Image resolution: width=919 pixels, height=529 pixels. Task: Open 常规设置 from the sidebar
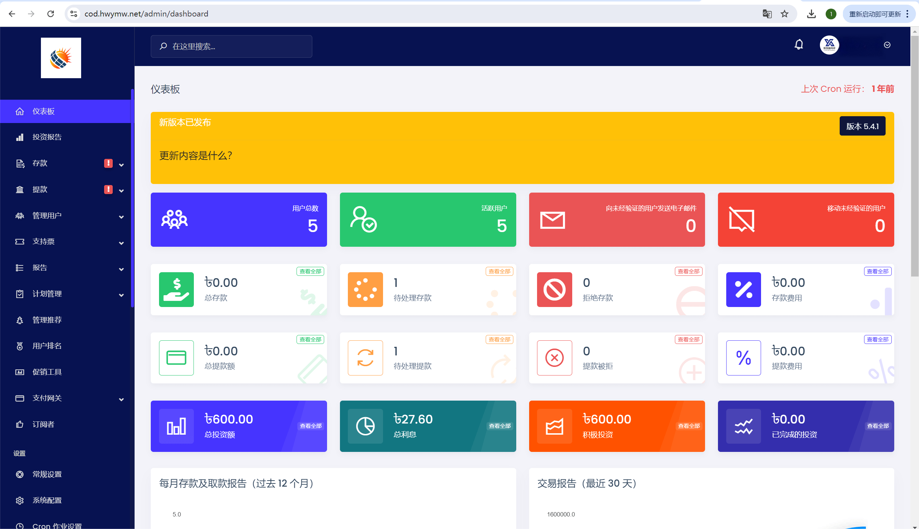click(47, 474)
